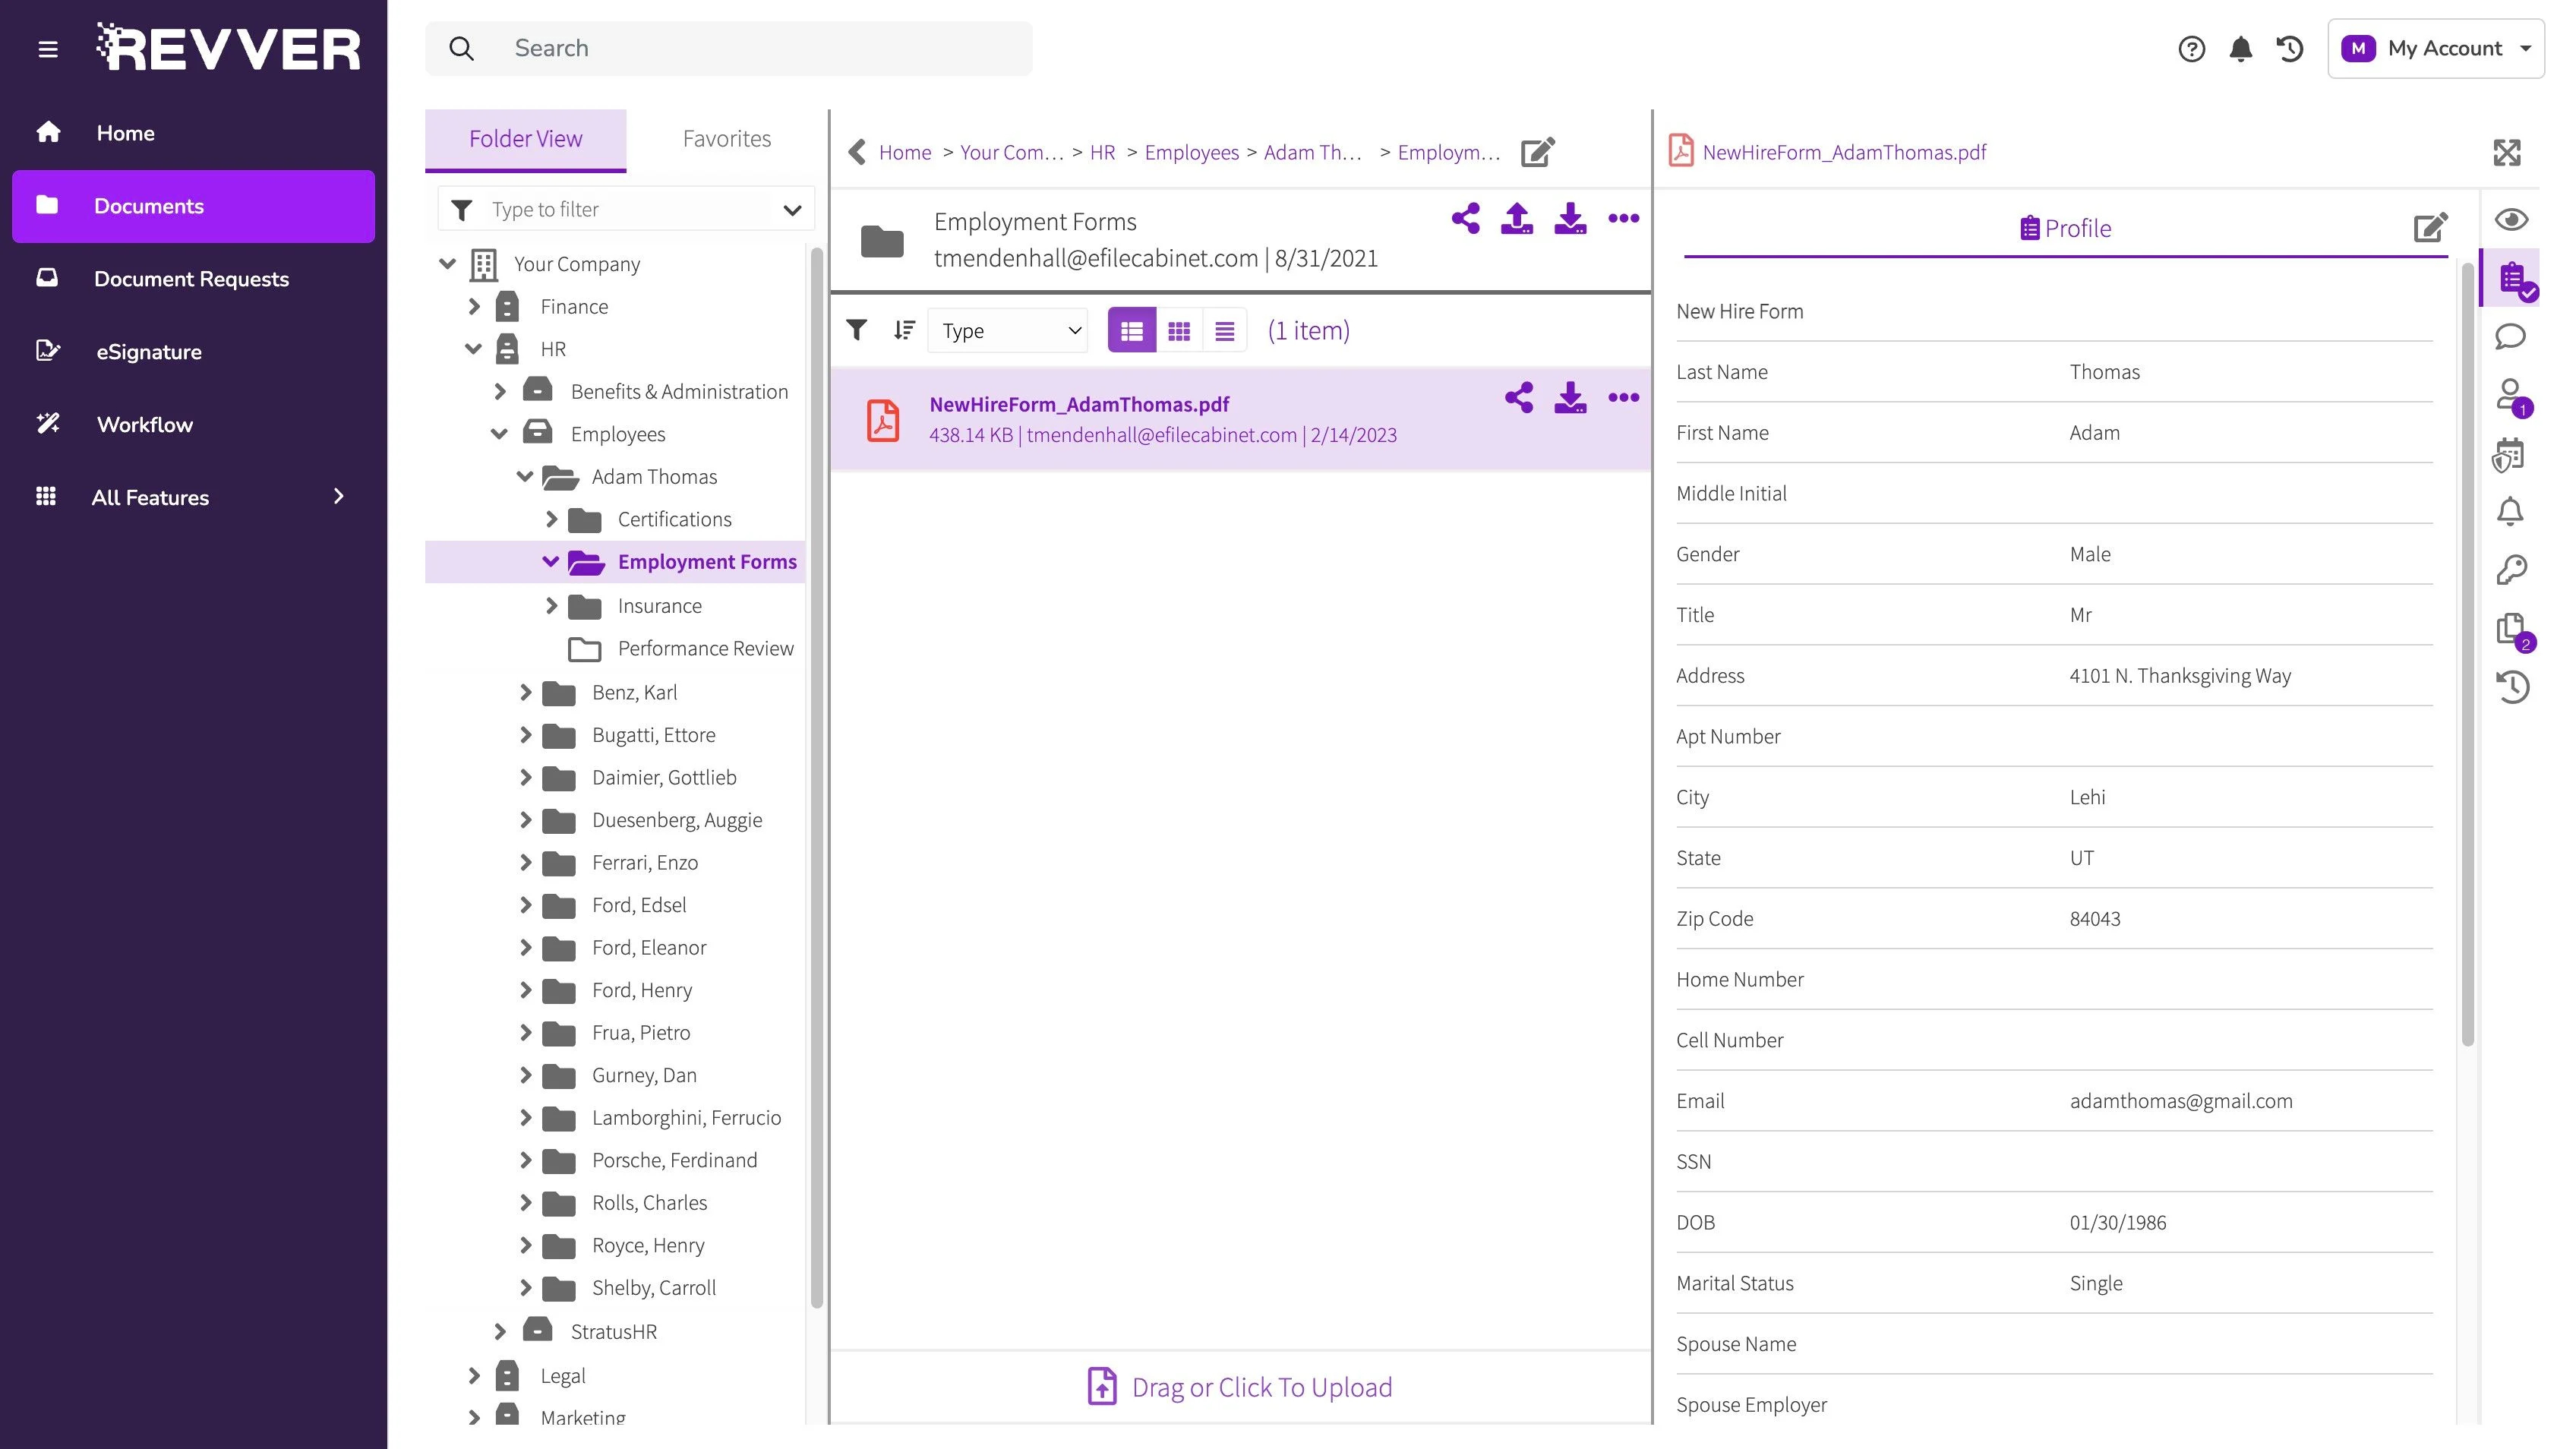Switch to compact list view
Image resolution: width=2576 pixels, height=1449 pixels.
coord(1224,331)
